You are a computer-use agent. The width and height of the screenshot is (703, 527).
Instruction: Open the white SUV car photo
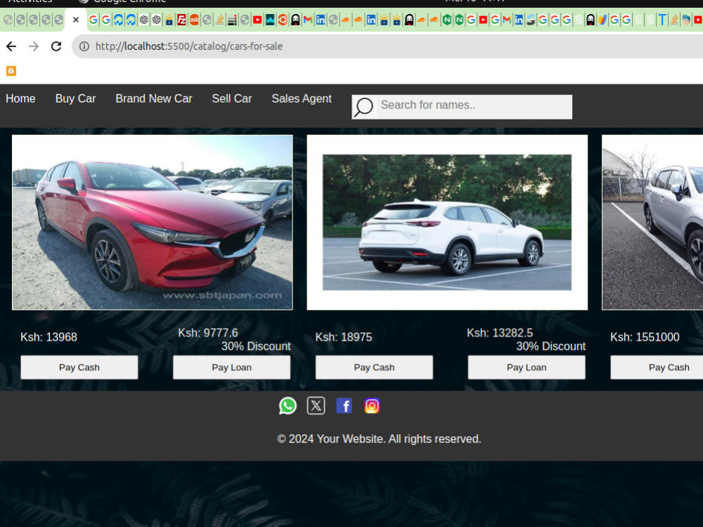tap(447, 222)
